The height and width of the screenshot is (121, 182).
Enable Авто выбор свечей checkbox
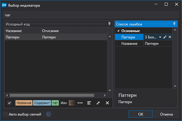[5, 114]
